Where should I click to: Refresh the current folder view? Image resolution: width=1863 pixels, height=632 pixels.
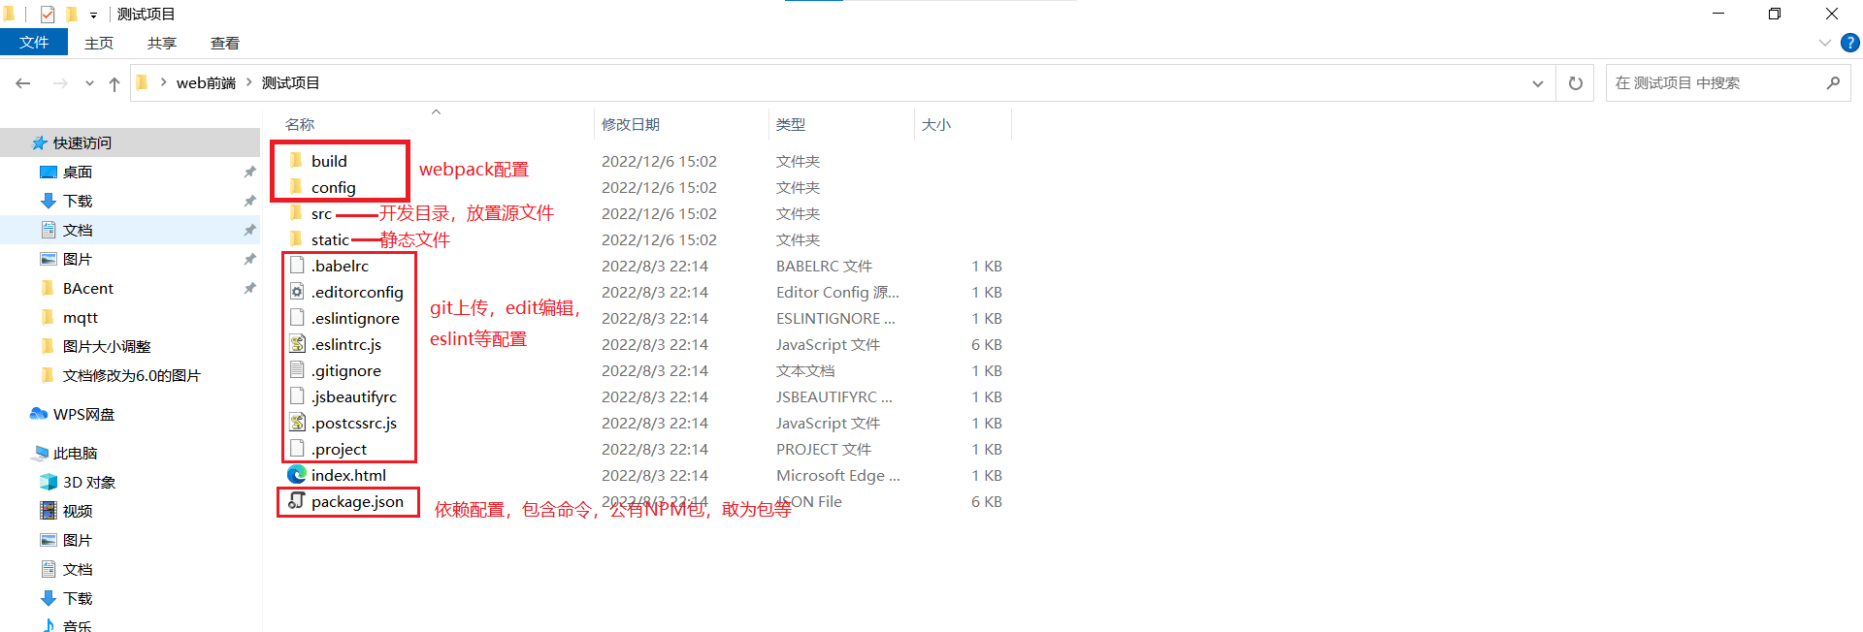(1576, 83)
